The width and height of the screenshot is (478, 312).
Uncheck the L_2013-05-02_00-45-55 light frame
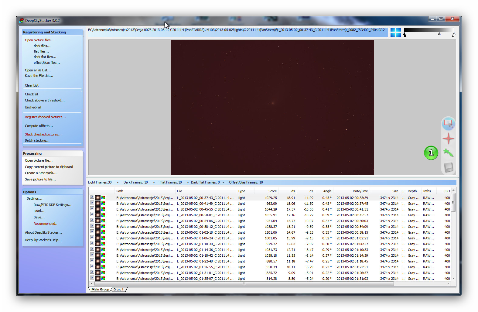point(92,208)
